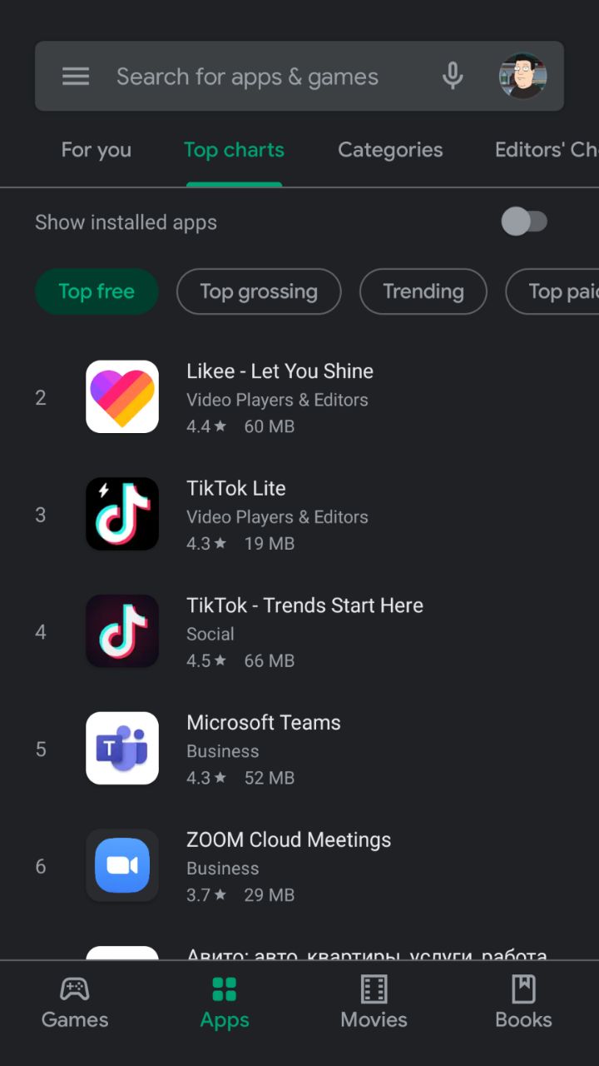Open Movies in bottom navigation
The image size is (599, 1066).
(374, 1004)
